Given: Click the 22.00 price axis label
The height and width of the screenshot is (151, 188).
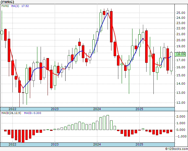Looking at the screenshot, I should pyautogui.click(x=181, y=28).
